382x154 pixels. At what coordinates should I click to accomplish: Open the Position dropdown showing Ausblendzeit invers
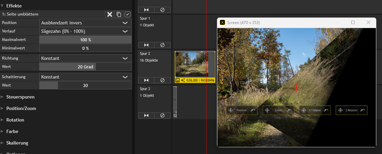(86, 23)
